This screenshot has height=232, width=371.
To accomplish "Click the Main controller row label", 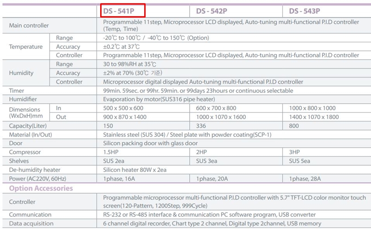I will click(x=29, y=25).
